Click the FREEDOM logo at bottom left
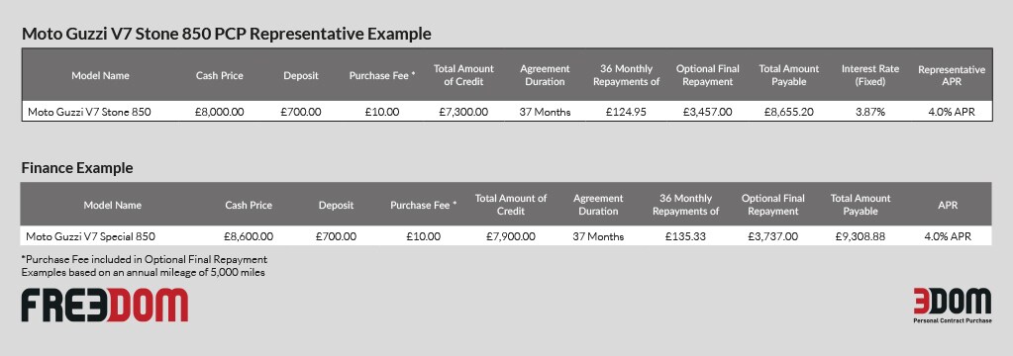This screenshot has width=1013, height=356. 105,305
